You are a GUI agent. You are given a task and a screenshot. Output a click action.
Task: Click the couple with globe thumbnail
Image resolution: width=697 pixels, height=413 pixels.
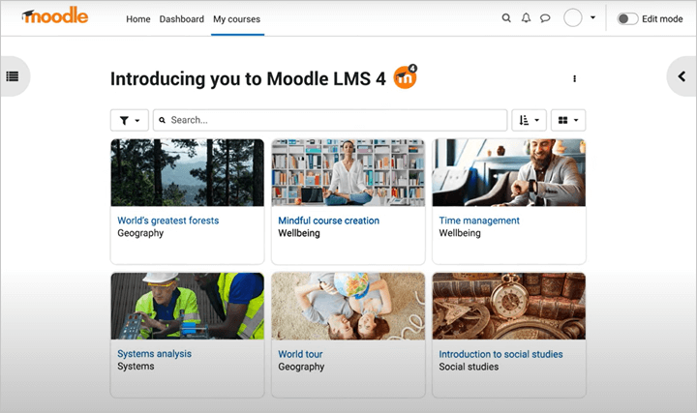[348, 306]
